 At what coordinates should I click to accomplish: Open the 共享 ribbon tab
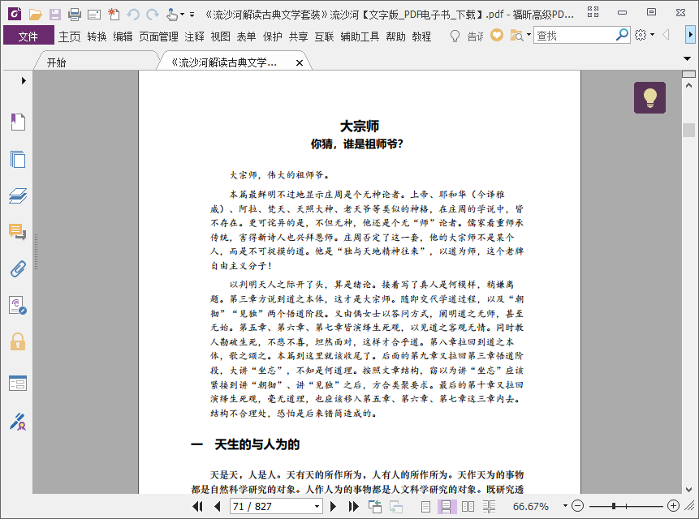[x=298, y=36]
